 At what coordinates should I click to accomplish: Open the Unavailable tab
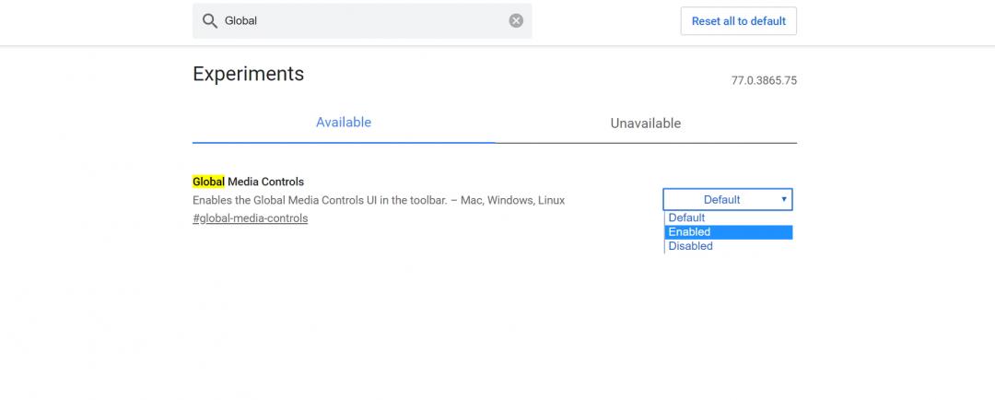click(x=645, y=123)
